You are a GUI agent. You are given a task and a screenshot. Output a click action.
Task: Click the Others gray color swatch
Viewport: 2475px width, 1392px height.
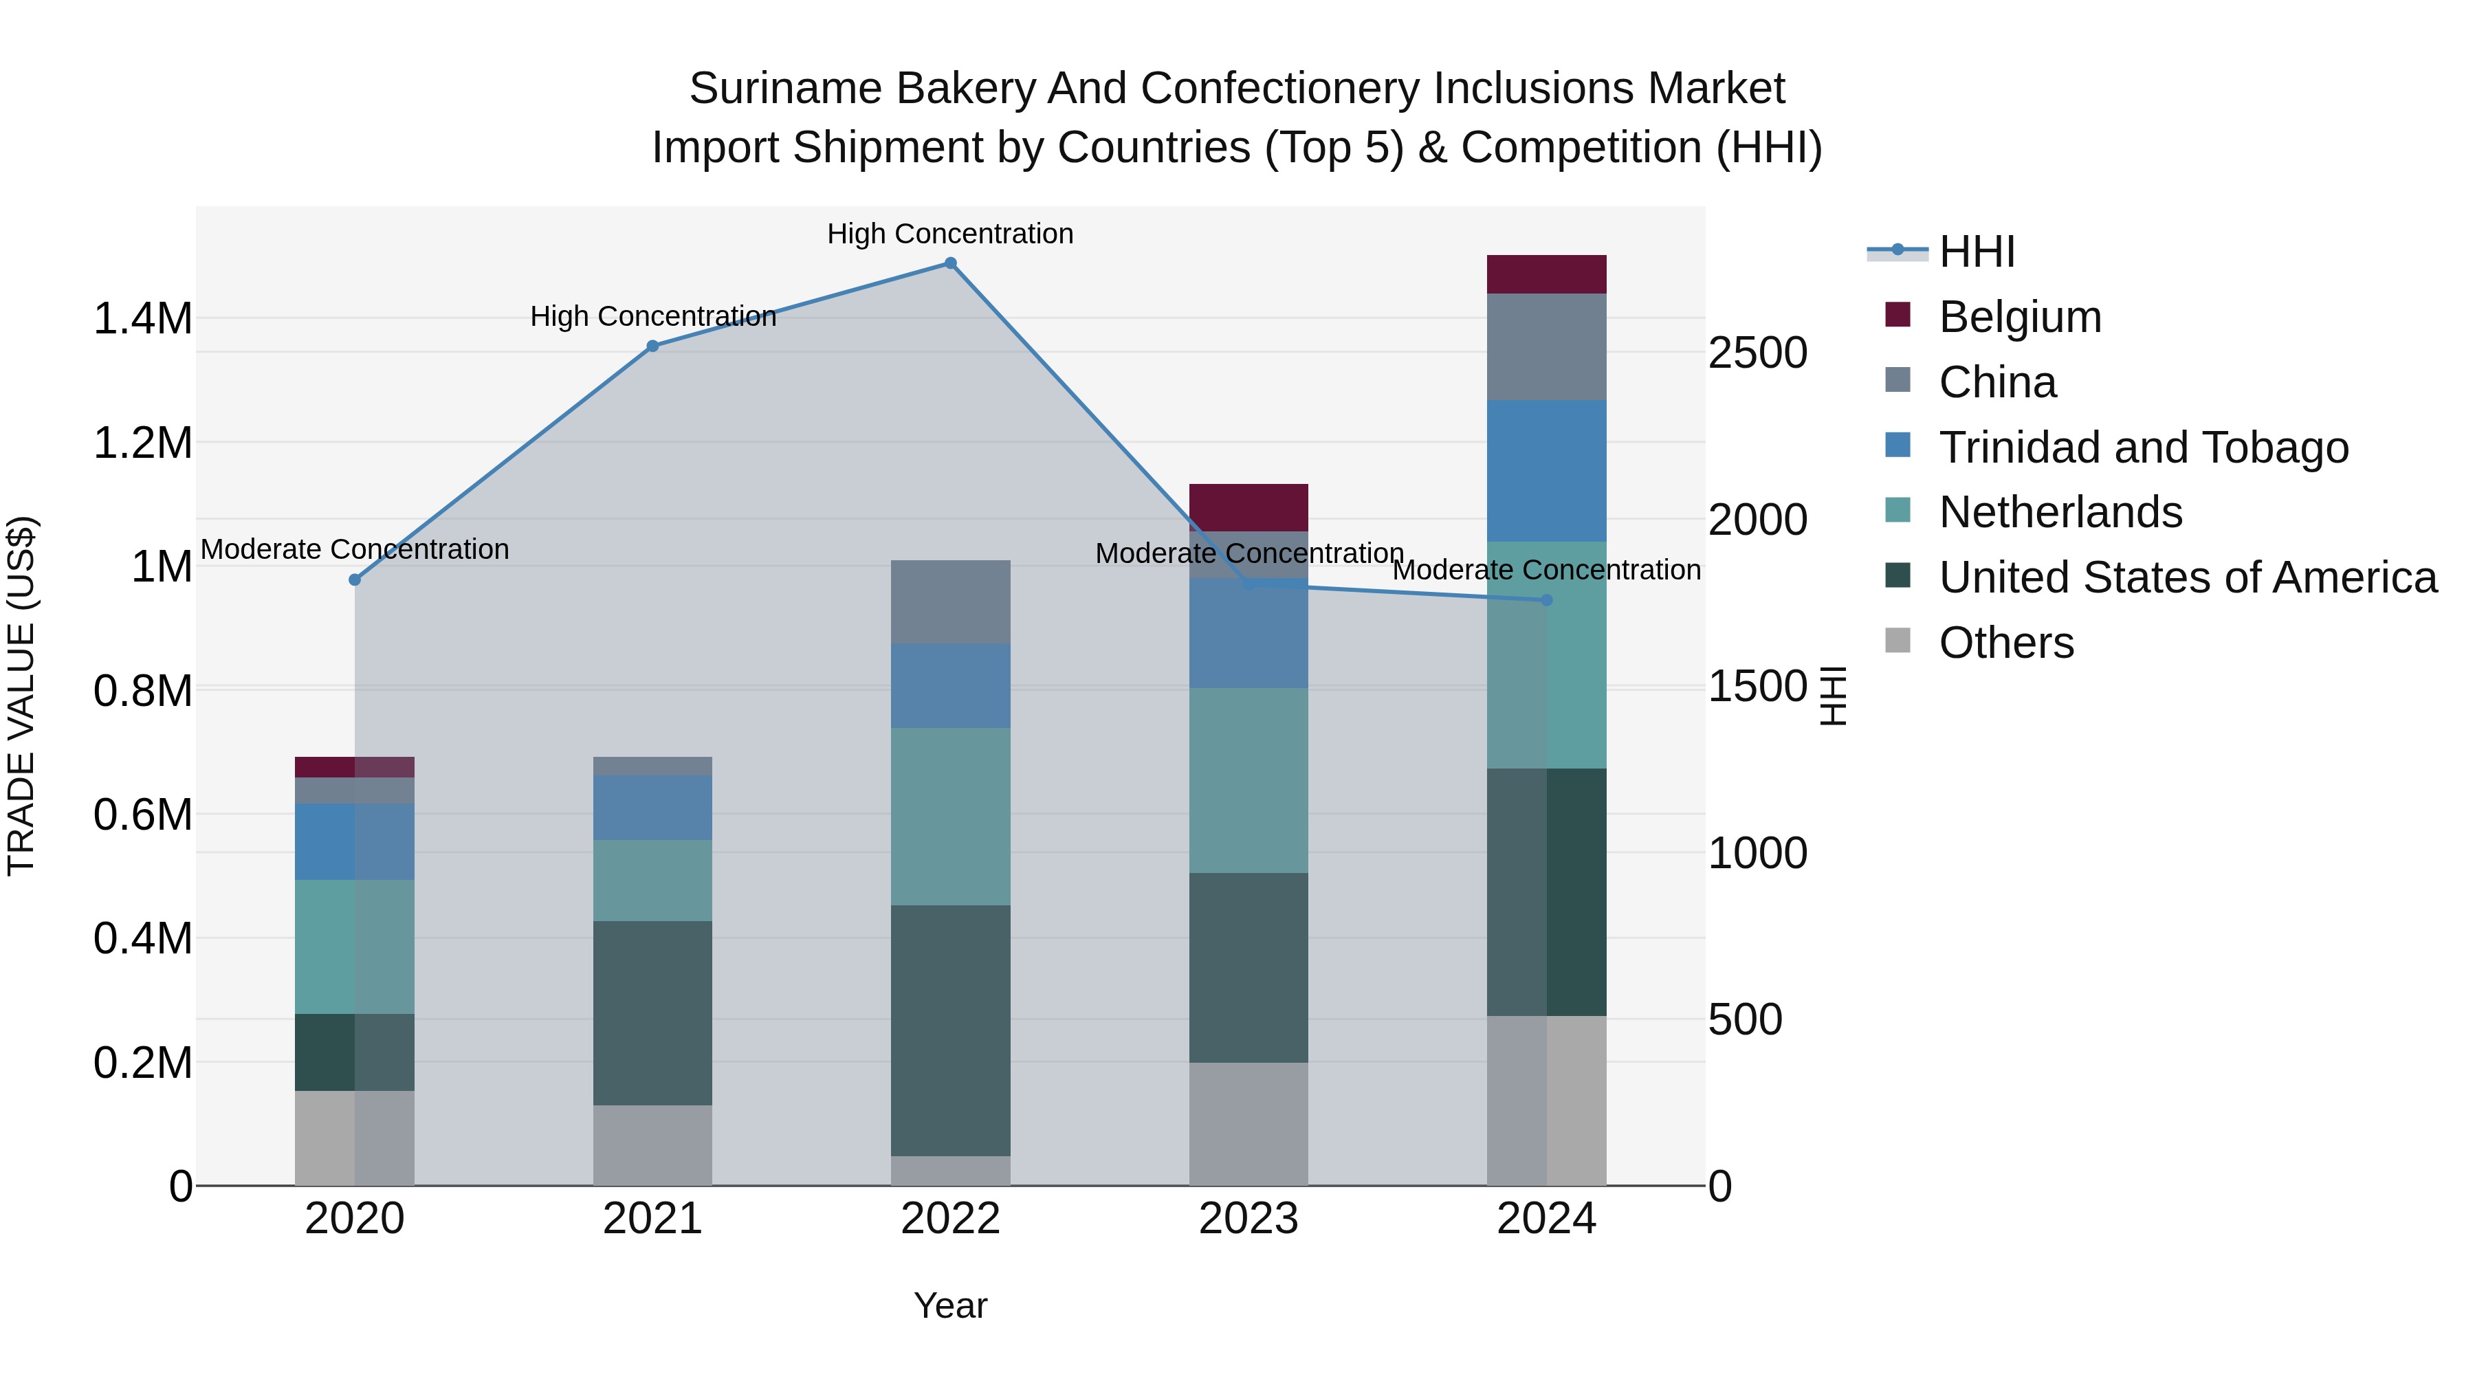point(1897,640)
